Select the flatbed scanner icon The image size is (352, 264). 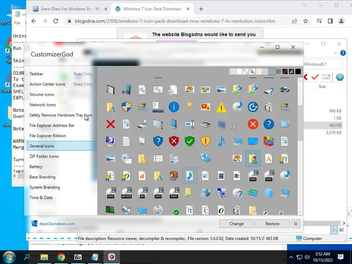pyautogui.click(x=206, y=124)
